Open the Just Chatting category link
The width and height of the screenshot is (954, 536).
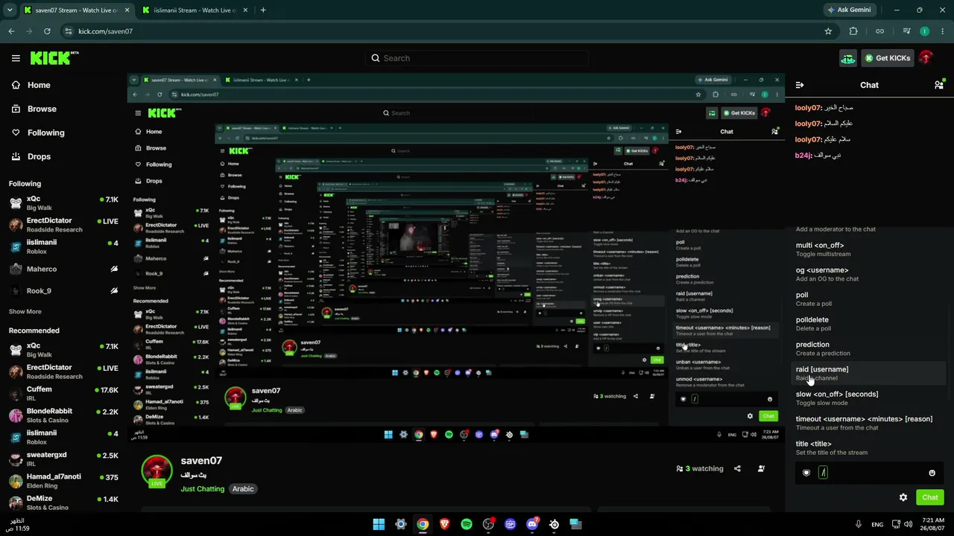[202, 489]
